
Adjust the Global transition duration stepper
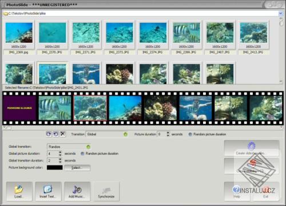[x=60, y=160]
